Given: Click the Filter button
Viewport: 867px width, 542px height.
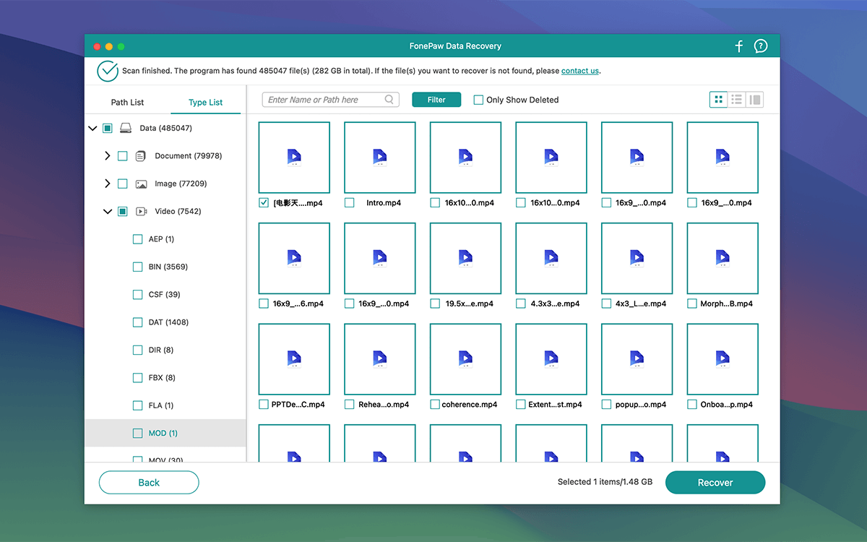Looking at the screenshot, I should point(436,100).
